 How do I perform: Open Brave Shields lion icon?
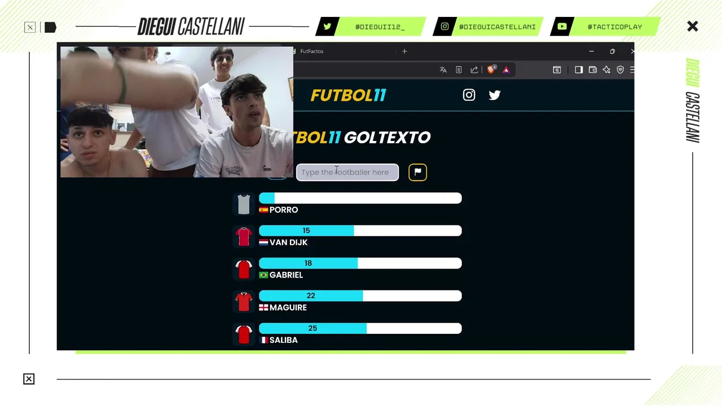(491, 69)
